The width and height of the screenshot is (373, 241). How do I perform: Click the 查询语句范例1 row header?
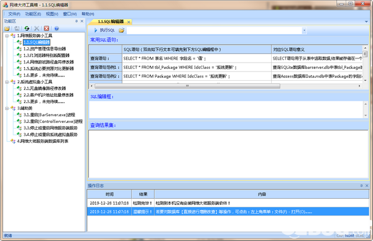106,68
